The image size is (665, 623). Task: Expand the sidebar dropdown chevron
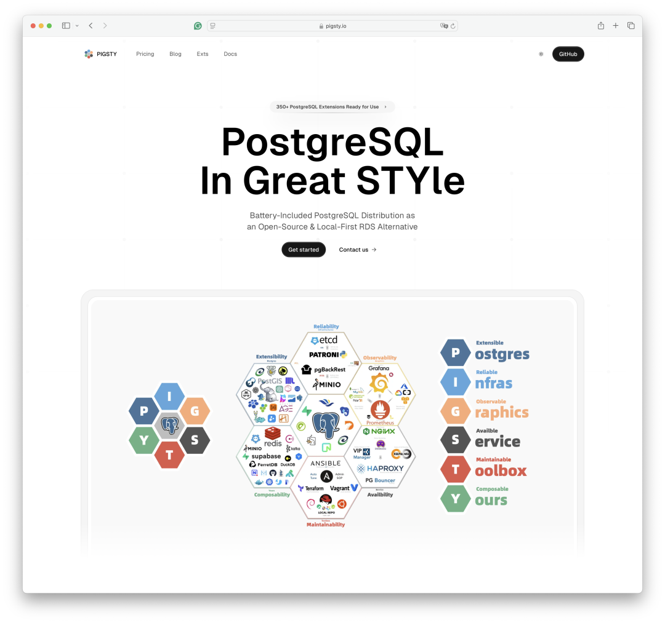77,26
